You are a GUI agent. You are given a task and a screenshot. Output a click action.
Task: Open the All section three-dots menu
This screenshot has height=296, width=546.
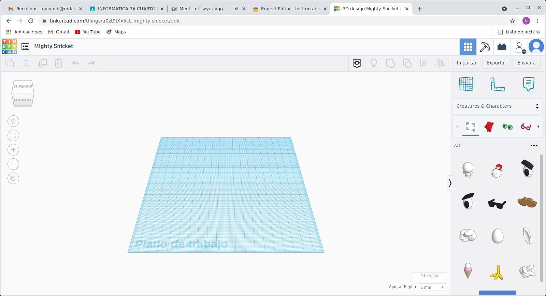tap(534, 146)
